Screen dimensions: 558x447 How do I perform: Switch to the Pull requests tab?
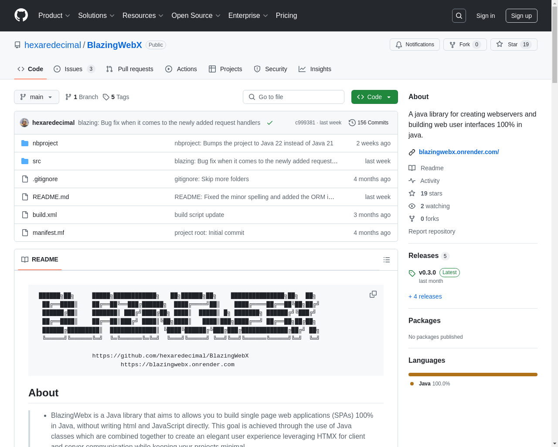point(130,69)
